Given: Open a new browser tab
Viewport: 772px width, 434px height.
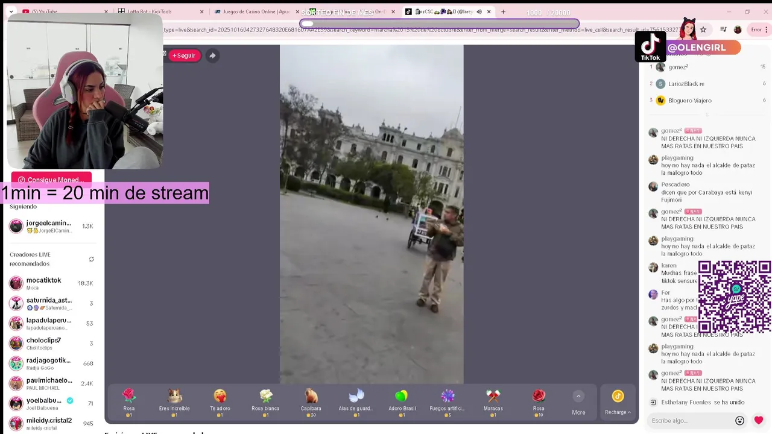Looking at the screenshot, I should click(504, 11).
